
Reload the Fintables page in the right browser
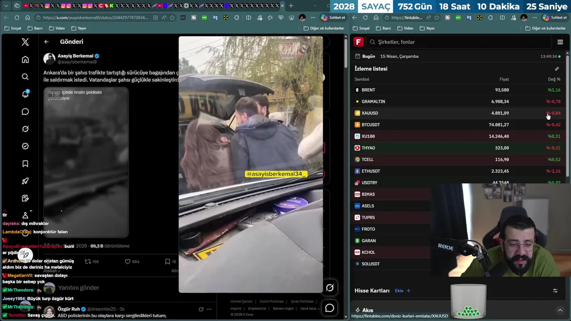pyautogui.click(x=365, y=17)
